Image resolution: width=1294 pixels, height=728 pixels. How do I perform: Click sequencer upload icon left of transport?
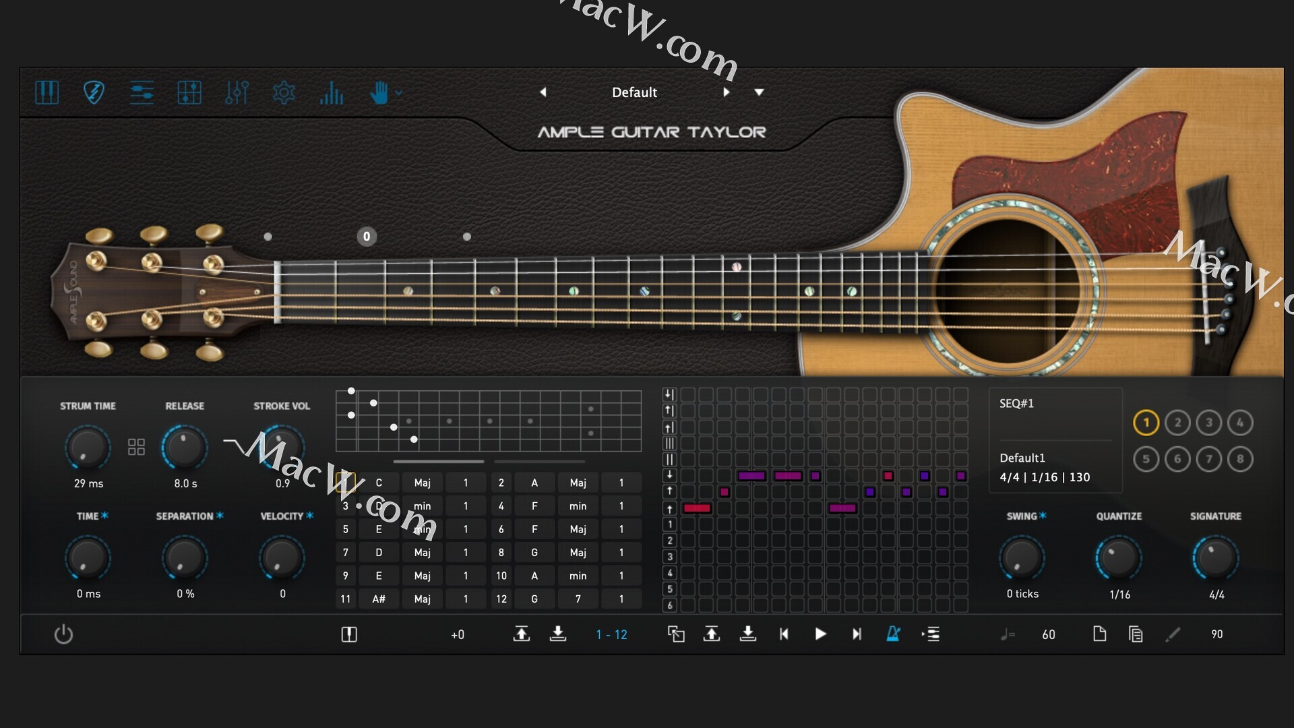tap(712, 634)
